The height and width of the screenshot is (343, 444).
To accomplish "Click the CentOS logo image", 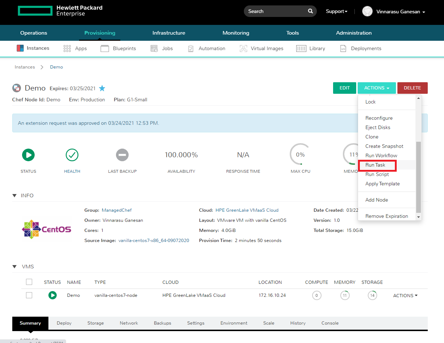I will [x=47, y=229].
